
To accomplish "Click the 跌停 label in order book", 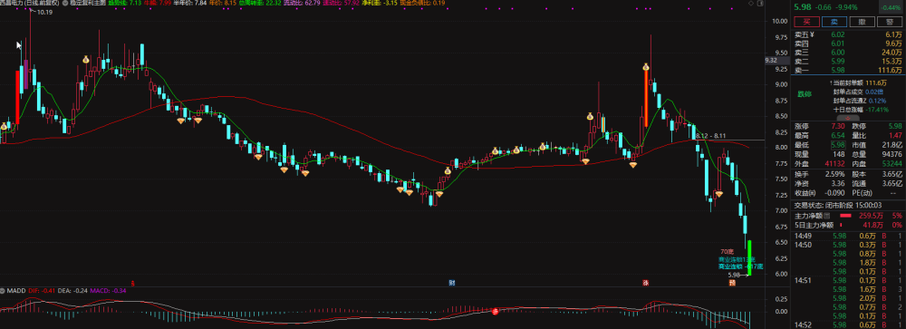I will 804,93.
